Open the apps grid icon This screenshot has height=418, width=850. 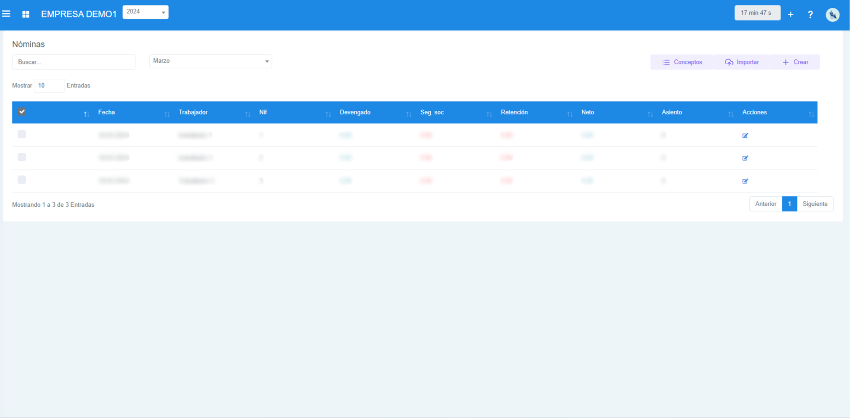26,14
